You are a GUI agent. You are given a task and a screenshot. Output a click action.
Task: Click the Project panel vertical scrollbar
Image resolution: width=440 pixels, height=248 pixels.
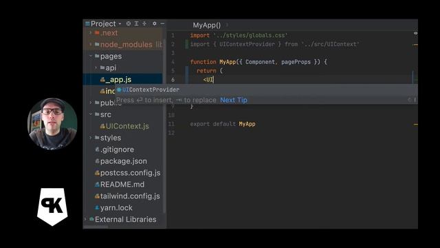(x=164, y=127)
